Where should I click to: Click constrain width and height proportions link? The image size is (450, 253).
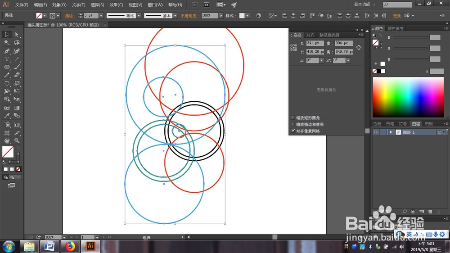(359, 48)
